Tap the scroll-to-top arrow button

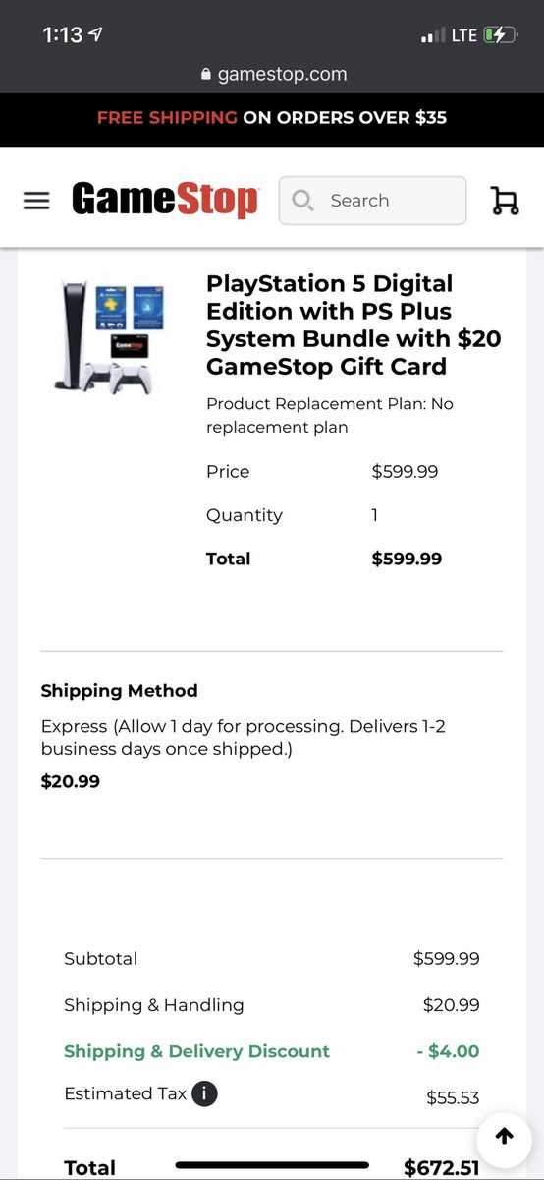(x=504, y=1137)
